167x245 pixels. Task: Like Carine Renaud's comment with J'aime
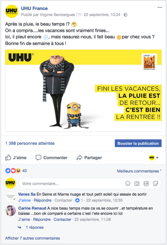[x=24, y=220]
